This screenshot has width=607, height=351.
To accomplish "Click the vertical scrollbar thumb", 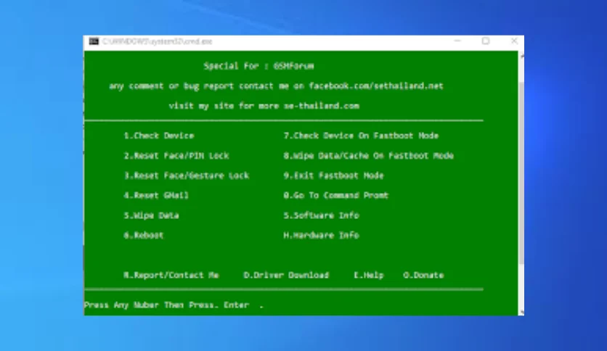I will coord(521,172).
